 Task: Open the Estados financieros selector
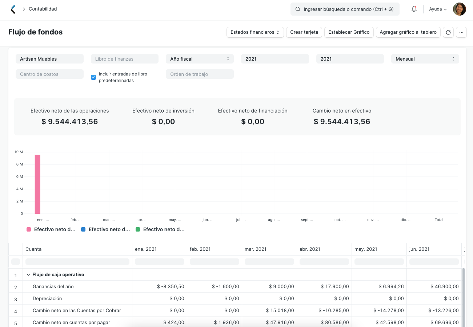pos(255,32)
